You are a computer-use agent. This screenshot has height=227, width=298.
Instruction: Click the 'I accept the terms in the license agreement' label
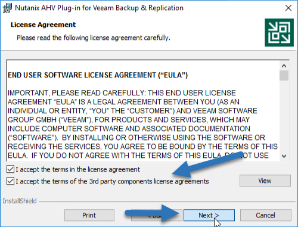pos(78,169)
